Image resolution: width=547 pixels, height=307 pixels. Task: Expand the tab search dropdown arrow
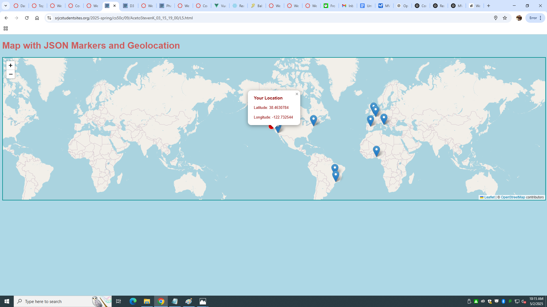(x=6, y=6)
